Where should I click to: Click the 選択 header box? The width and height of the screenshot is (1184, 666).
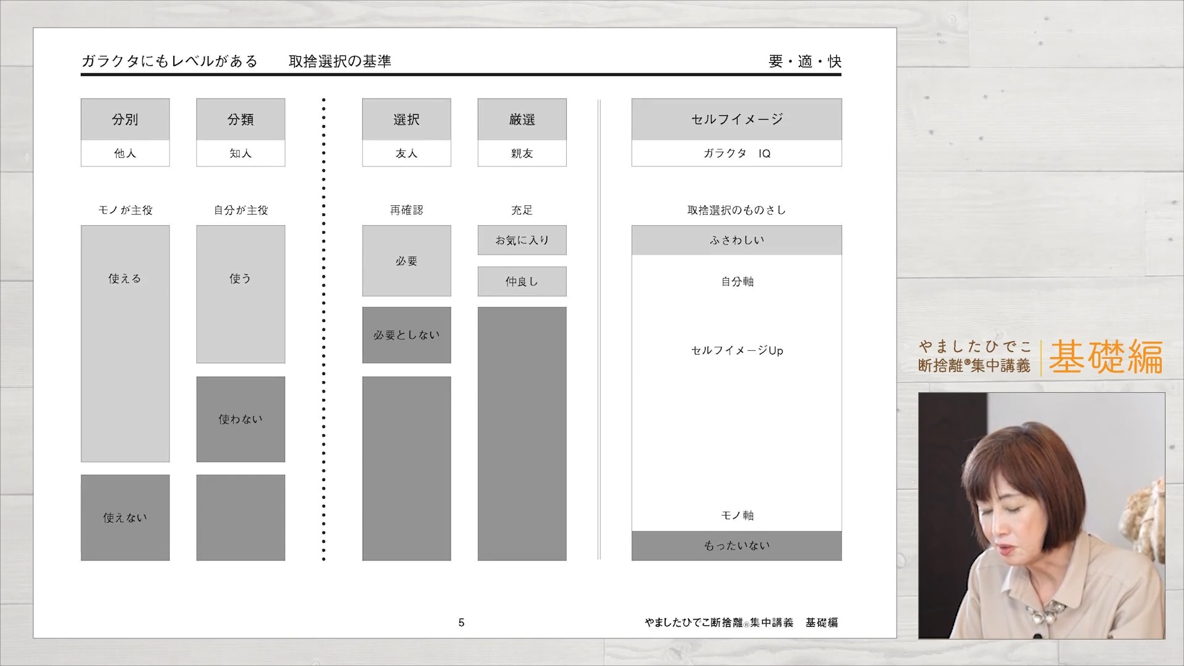pos(406,118)
